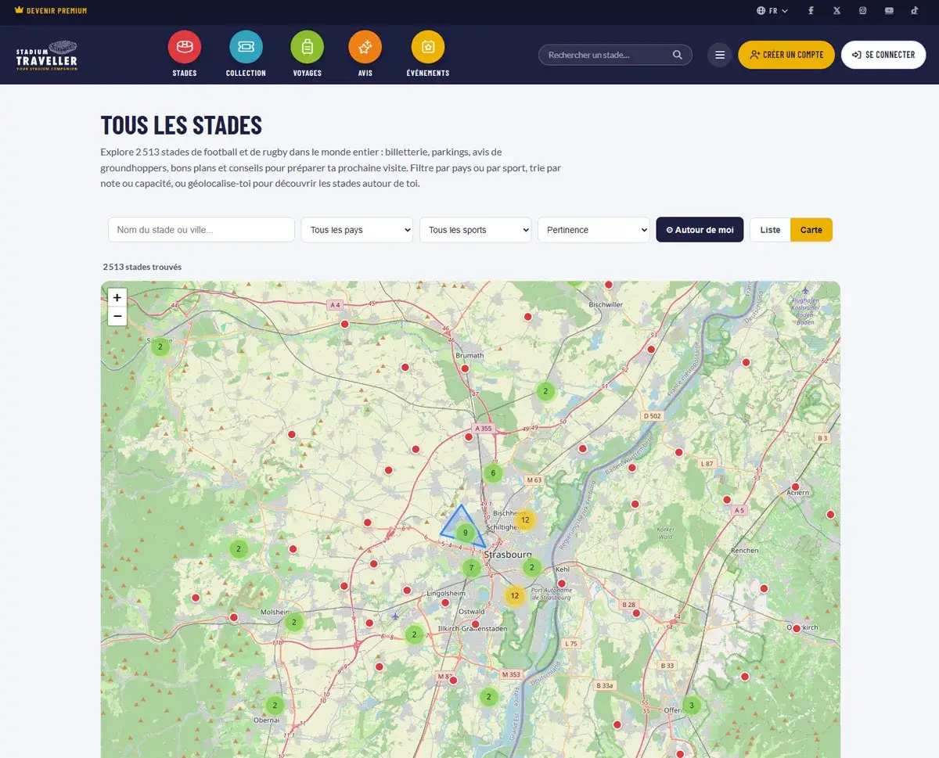This screenshot has width=939, height=758.
Task: Open the Voyages menu label
Action: click(307, 73)
